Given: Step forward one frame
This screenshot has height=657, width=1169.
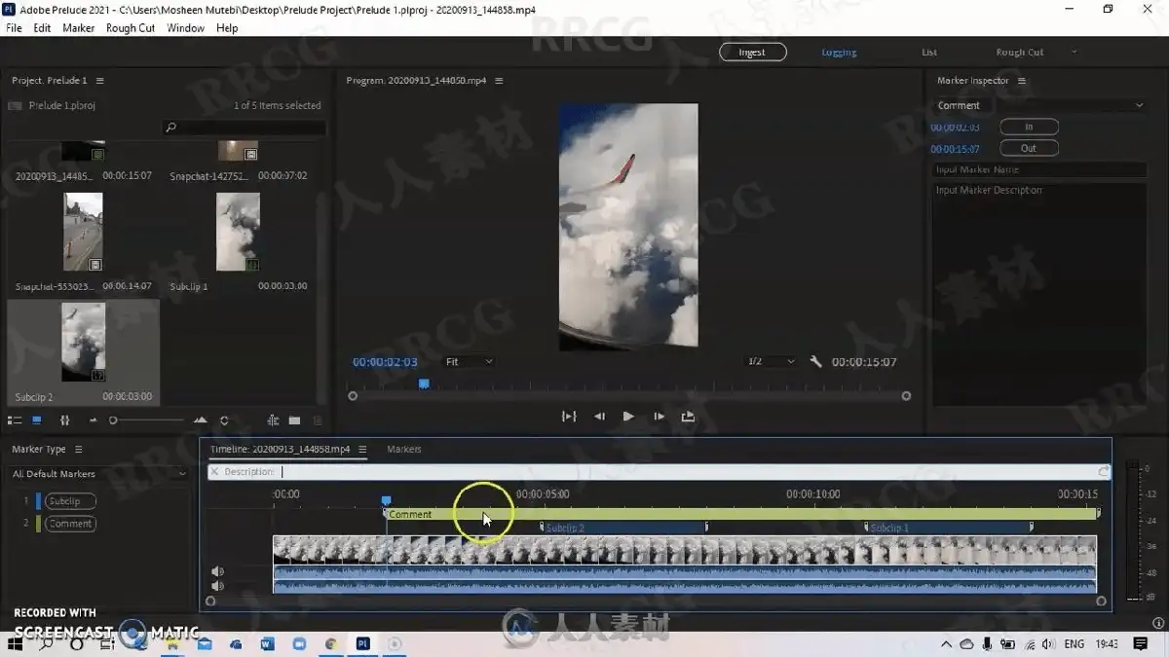Looking at the screenshot, I should click(659, 417).
